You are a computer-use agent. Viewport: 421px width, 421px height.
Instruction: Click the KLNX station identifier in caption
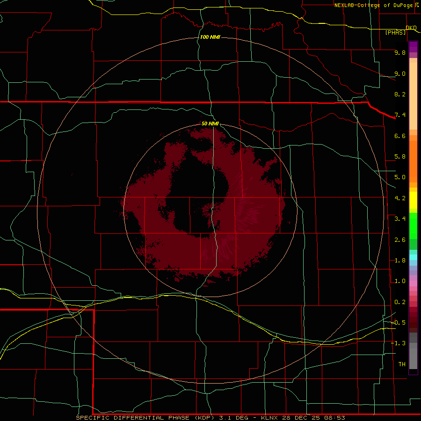click(x=269, y=418)
